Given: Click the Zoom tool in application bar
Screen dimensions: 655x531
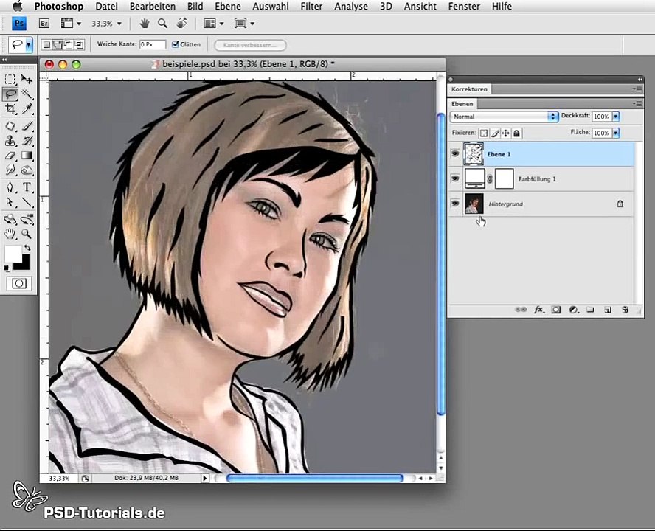Looking at the screenshot, I should [162, 24].
